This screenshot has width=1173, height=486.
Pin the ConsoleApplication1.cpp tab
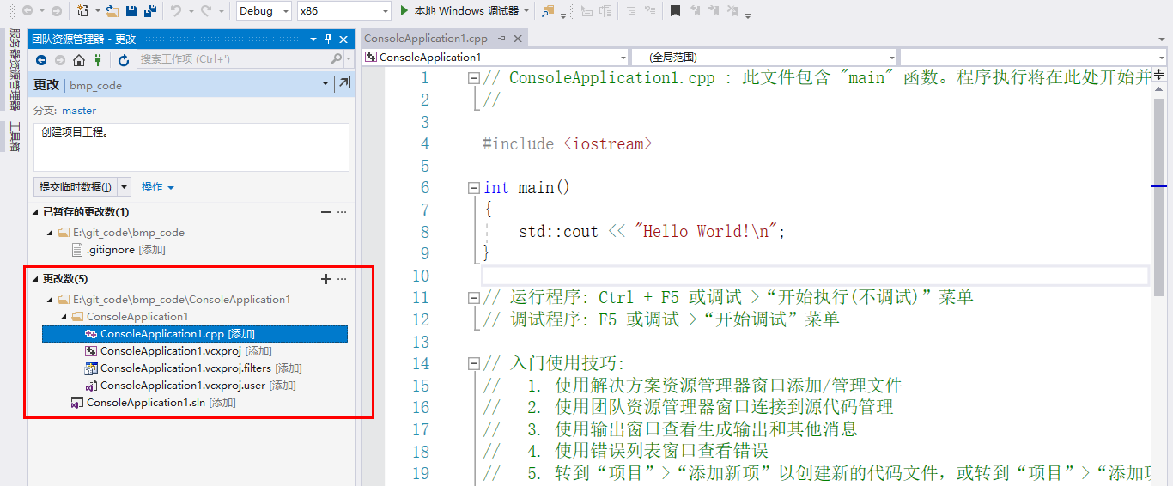point(503,39)
